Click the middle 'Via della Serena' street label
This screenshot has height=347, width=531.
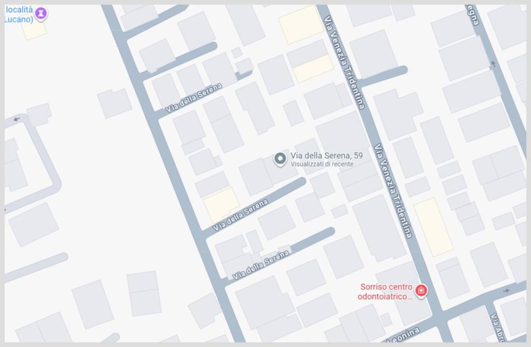click(x=241, y=215)
